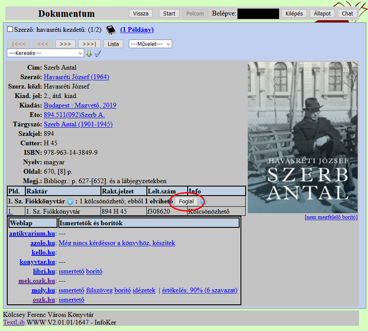Click the info icon after 1. Sz. Fiókkönyvtár
The image size is (368, 331).
(x=70, y=201)
